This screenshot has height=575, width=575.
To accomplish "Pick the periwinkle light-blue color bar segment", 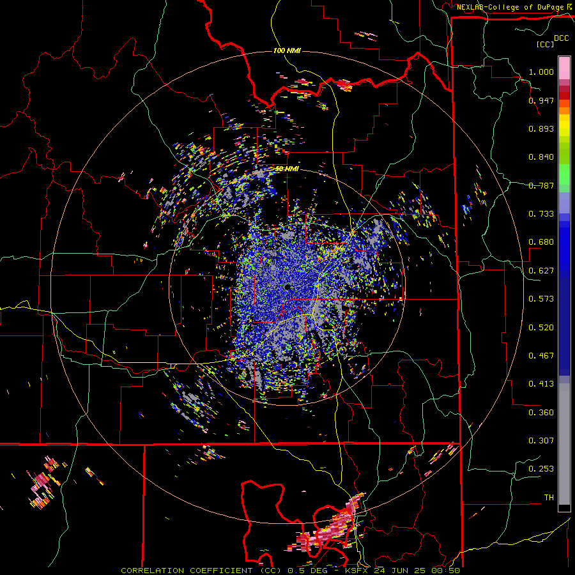I will 564,203.
